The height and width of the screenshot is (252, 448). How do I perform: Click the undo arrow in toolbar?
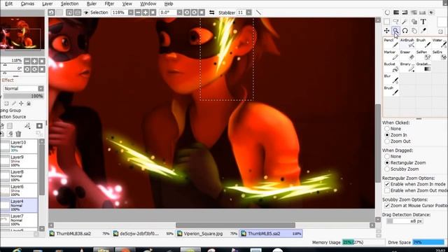click(x=51, y=13)
